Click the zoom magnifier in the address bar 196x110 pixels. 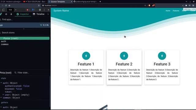145,5
